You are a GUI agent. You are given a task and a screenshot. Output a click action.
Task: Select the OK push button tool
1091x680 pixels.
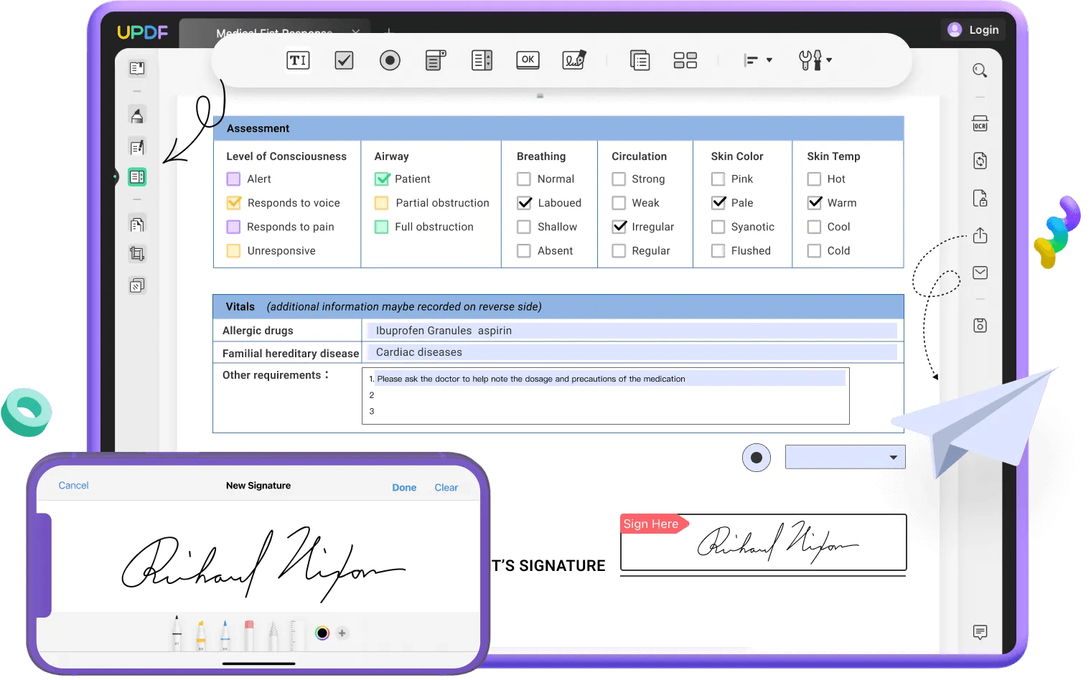(528, 60)
